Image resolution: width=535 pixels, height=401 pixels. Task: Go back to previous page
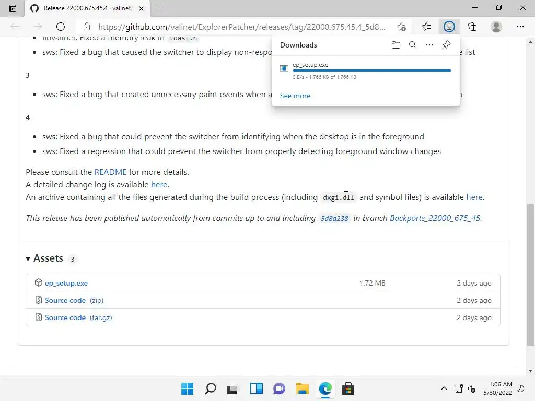pyautogui.click(x=15, y=27)
